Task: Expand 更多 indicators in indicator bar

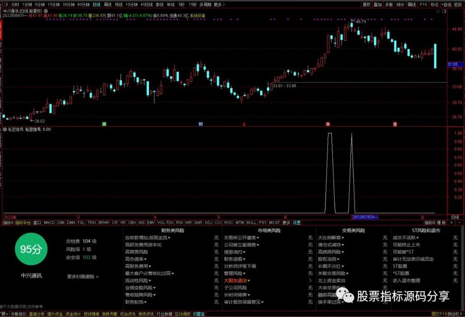Action: [286, 222]
